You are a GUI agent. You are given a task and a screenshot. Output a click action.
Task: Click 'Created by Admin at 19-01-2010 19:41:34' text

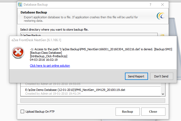53,94
